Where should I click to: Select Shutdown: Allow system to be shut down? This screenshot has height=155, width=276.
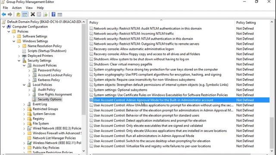(141, 59)
